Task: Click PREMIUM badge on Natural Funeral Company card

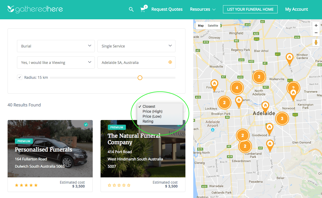Action: coord(117,127)
